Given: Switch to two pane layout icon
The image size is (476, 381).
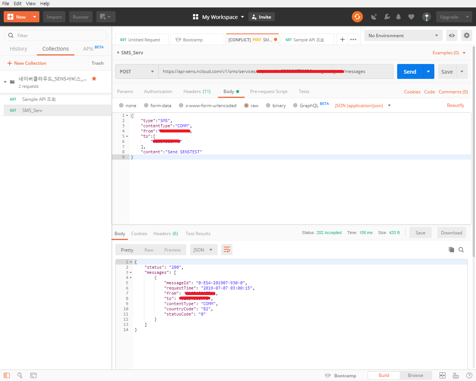Looking at the screenshot, I should [x=443, y=375].
